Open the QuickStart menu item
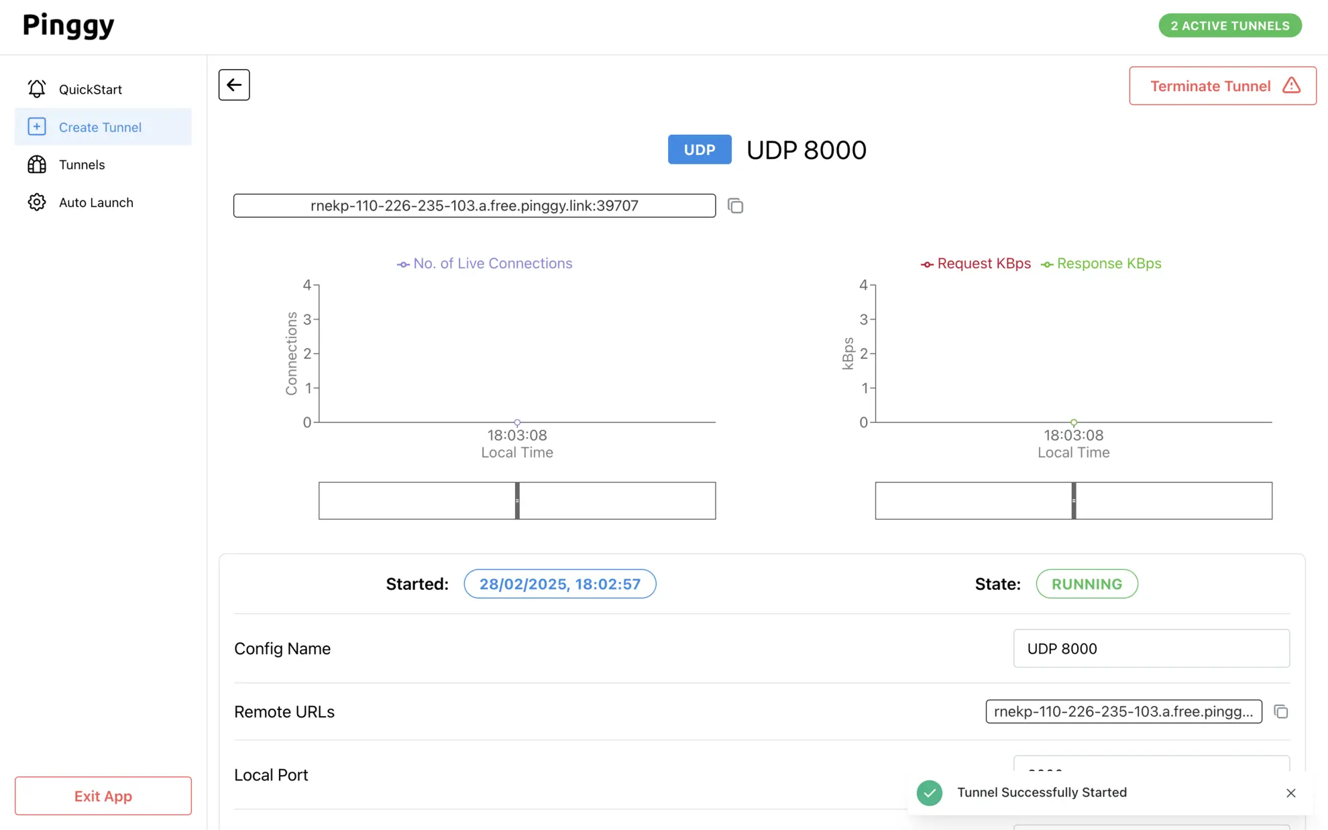Image resolution: width=1328 pixels, height=830 pixels. 103,89
